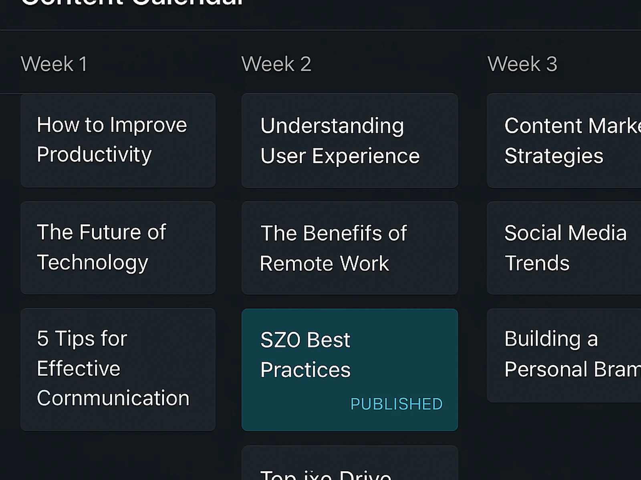Click the "Understanding User Experience" card
The width and height of the screenshot is (641, 480).
pos(349,140)
